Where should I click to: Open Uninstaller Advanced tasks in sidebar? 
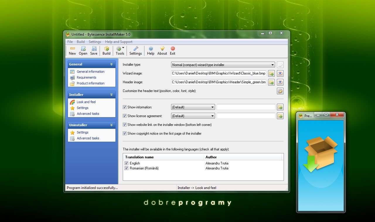88,138
